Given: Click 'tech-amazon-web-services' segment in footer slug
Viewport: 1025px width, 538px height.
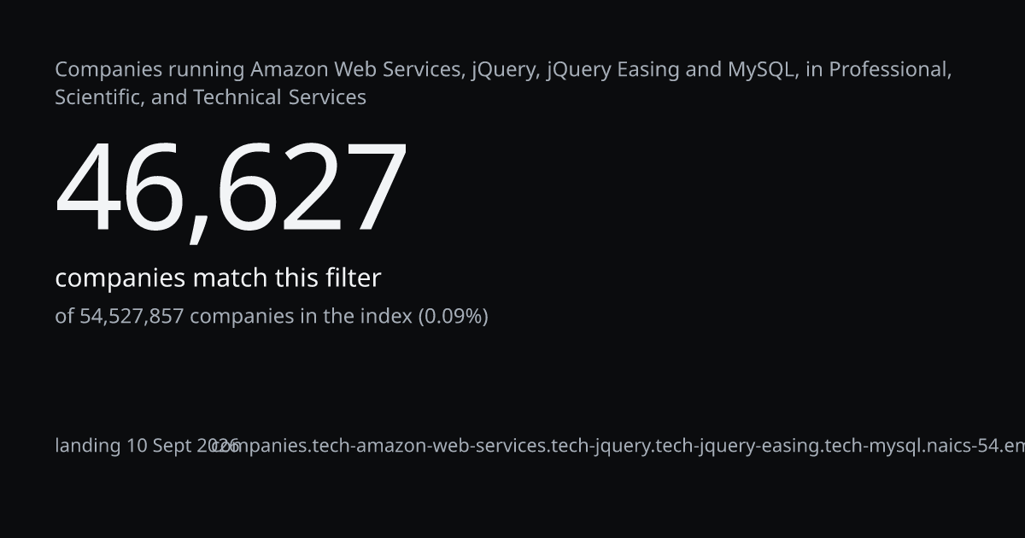Looking at the screenshot, I should point(431,446).
